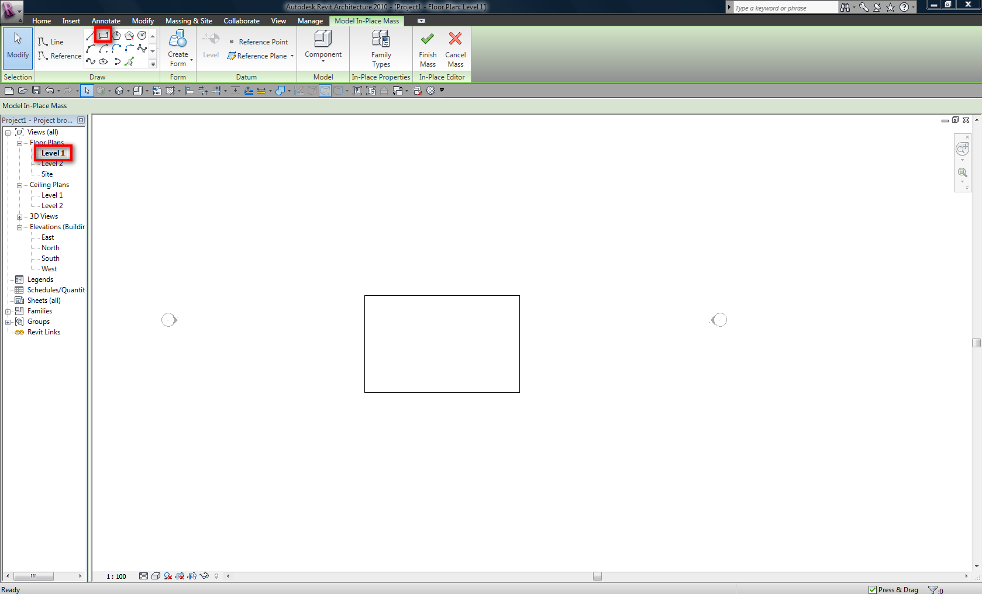Image resolution: width=982 pixels, height=594 pixels.
Task: Select the Circumscribed Polygon draw tool
Action: point(129,36)
